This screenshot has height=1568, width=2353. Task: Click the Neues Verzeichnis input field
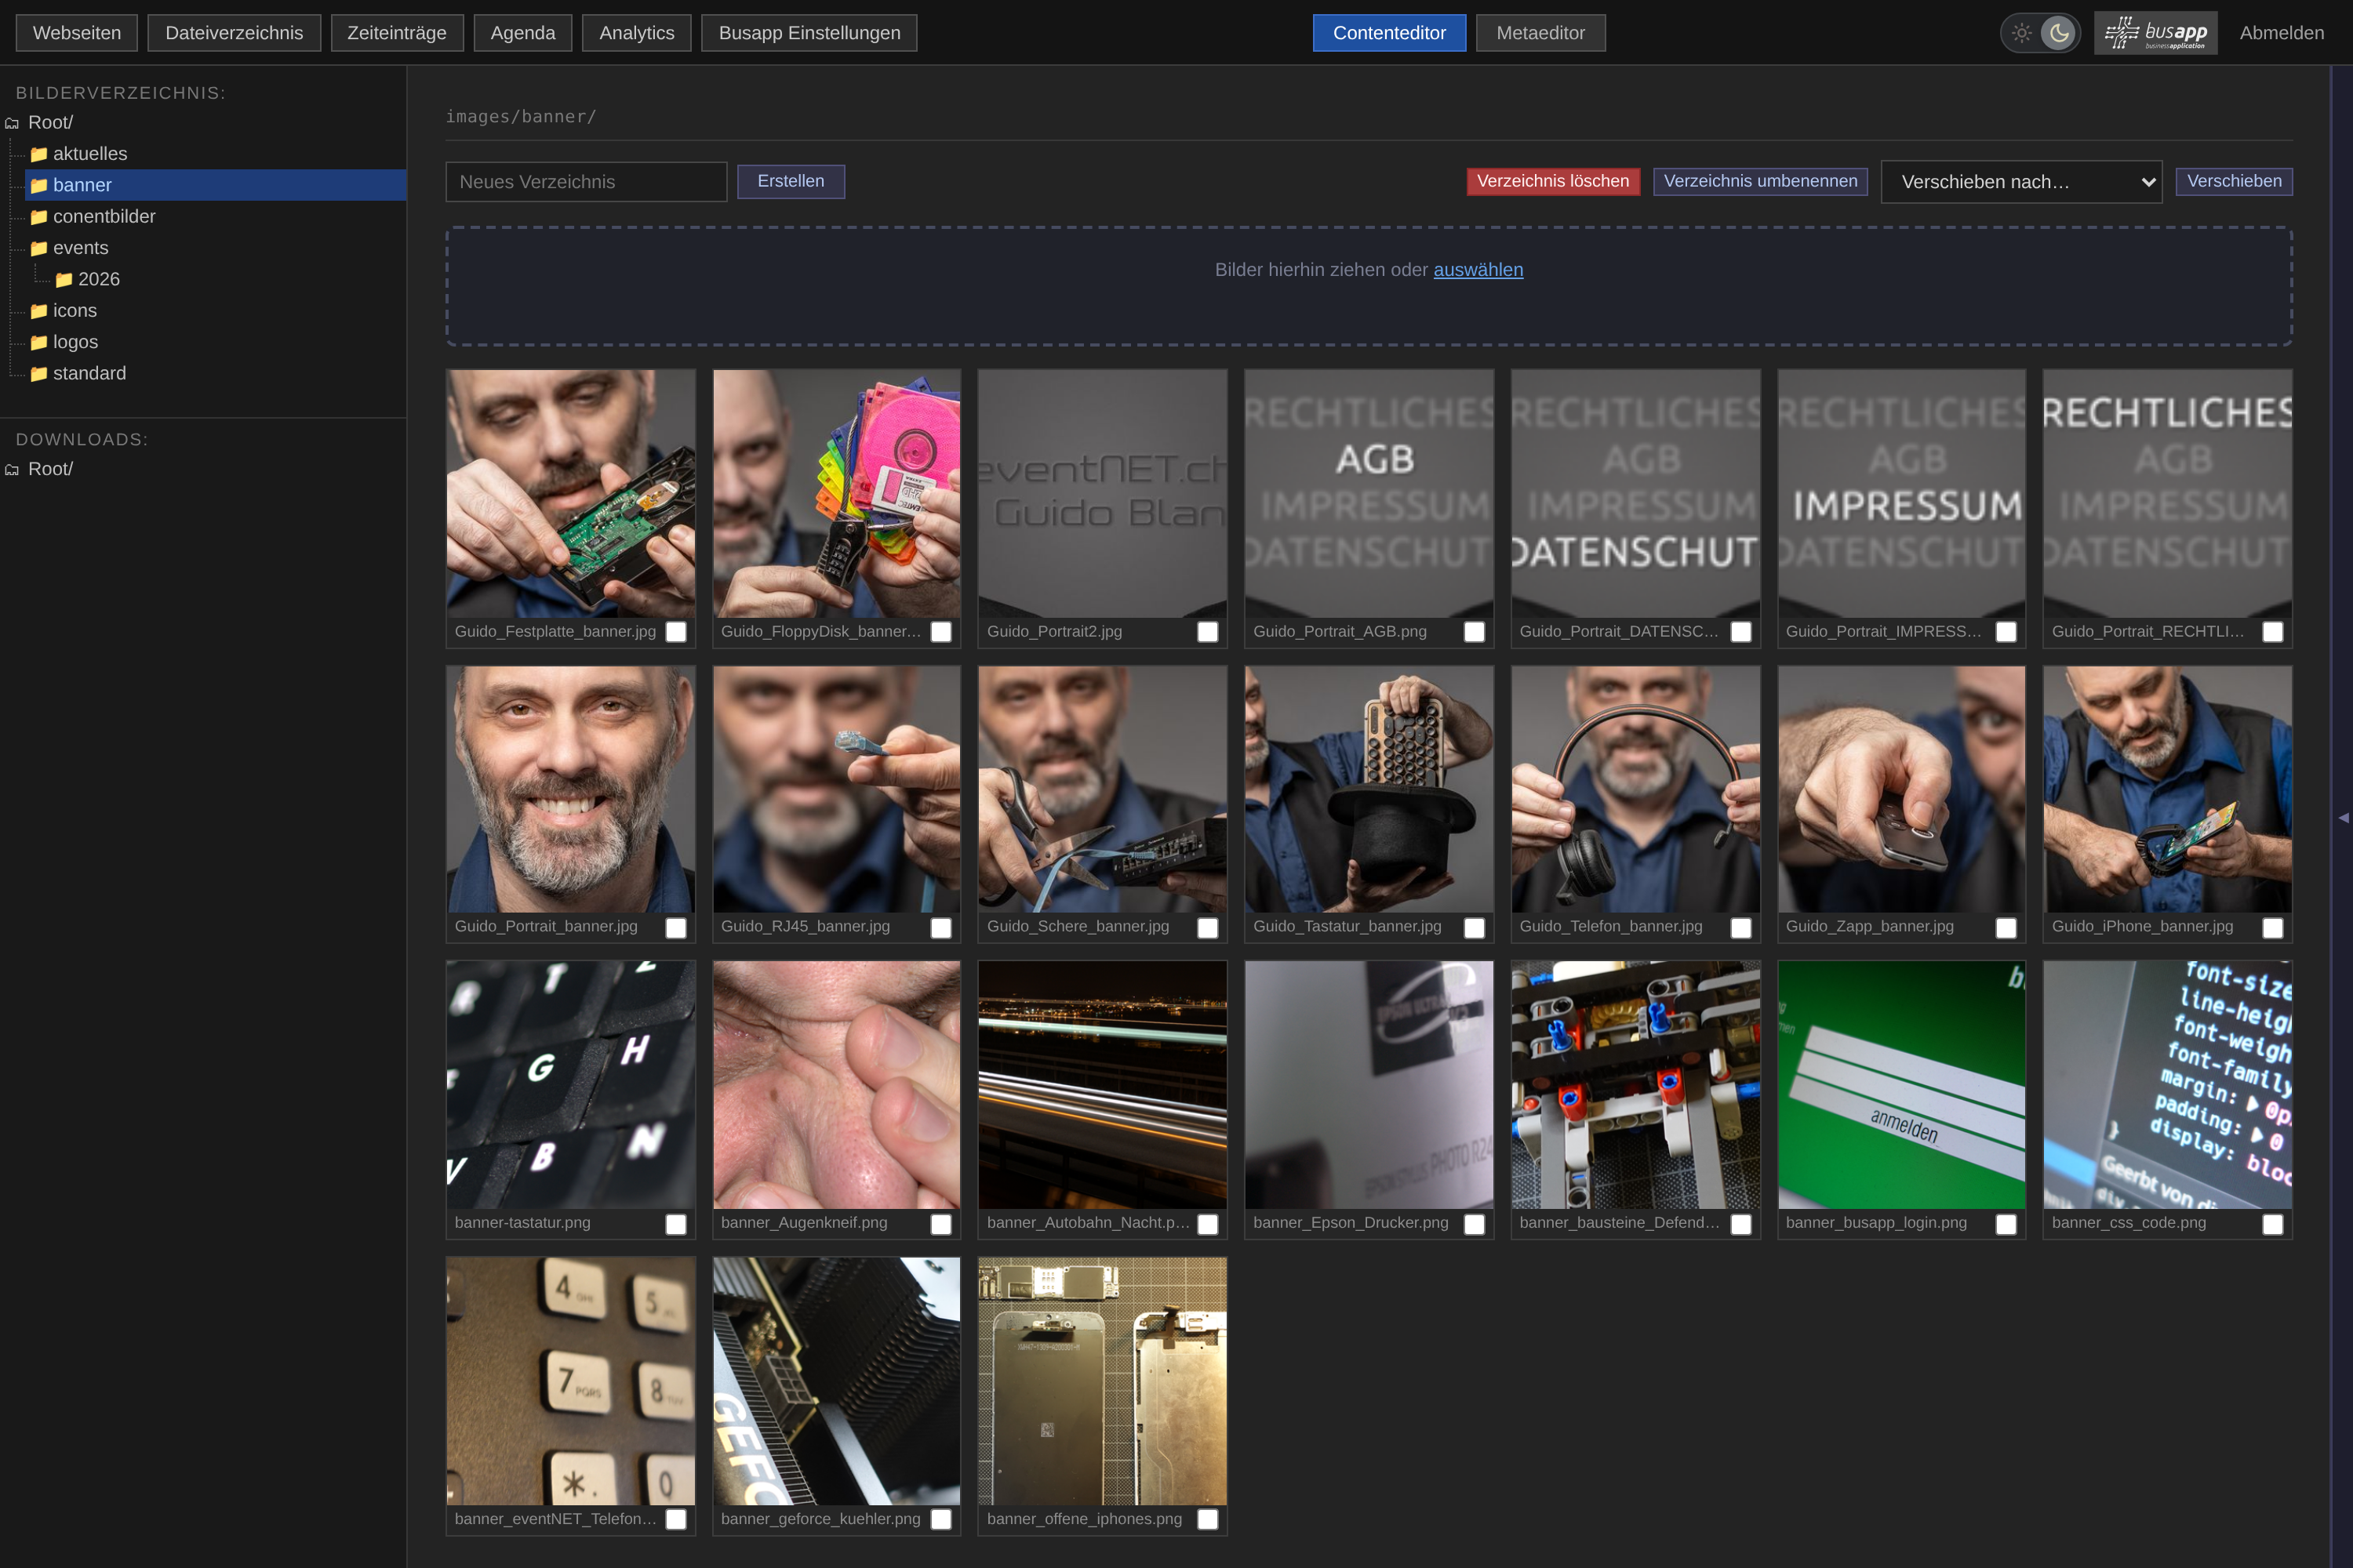[586, 182]
